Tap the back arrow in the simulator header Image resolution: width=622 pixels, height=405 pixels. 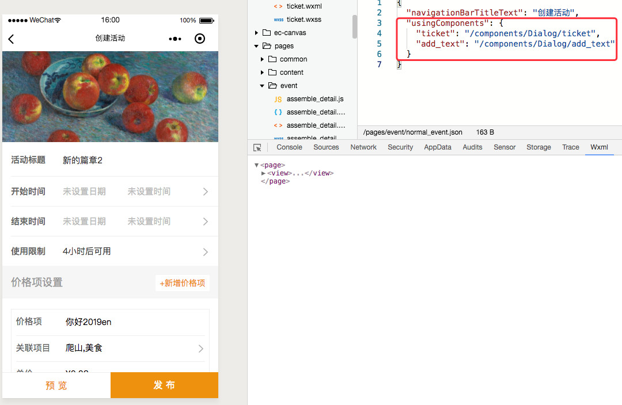click(11, 39)
